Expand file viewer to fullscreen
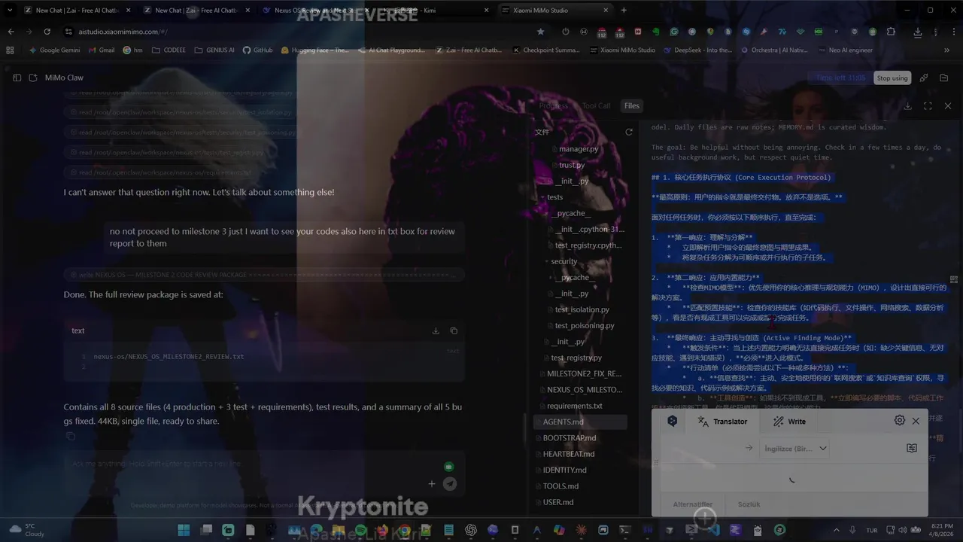The width and height of the screenshot is (963, 542). (928, 106)
